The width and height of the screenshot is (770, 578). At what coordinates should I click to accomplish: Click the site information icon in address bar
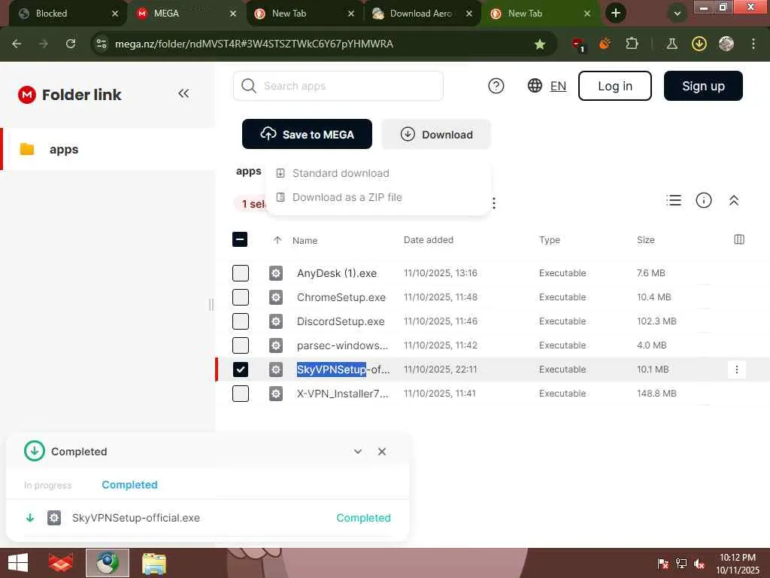click(x=102, y=44)
